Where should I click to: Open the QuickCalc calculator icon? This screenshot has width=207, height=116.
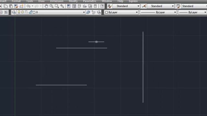[95, 6]
